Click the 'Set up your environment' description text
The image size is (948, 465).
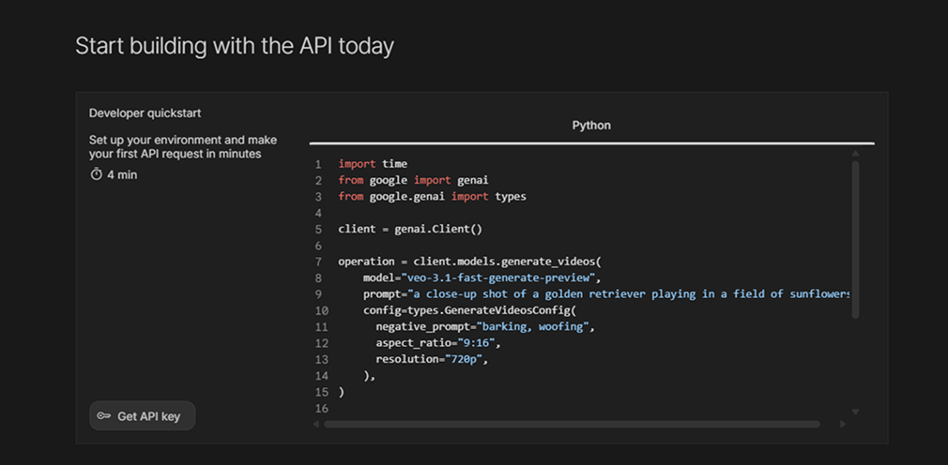183,147
